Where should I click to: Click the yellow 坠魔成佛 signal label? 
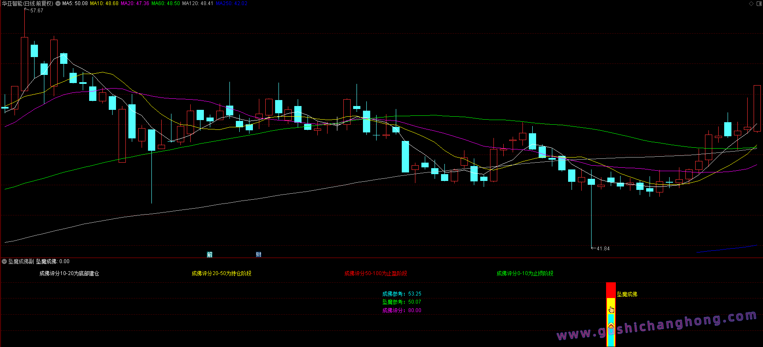pyautogui.click(x=627, y=294)
